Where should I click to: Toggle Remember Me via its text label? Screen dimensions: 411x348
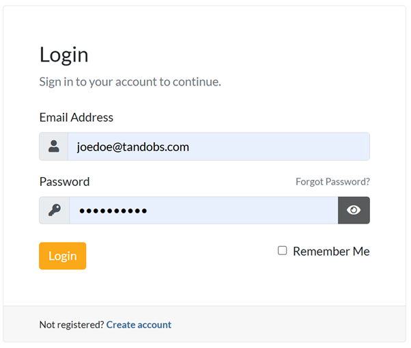point(331,251)
